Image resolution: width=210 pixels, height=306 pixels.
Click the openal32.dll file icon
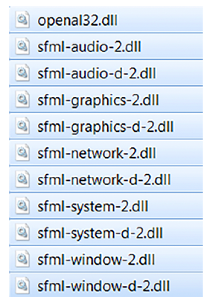click(x=23, y=20)
